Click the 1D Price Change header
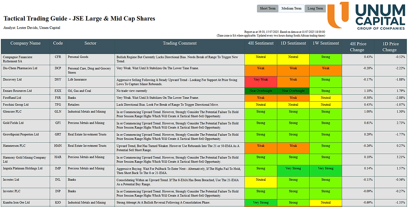Viewport: 408px width, 207px height. pyautogui.click(x=391, y=47)
